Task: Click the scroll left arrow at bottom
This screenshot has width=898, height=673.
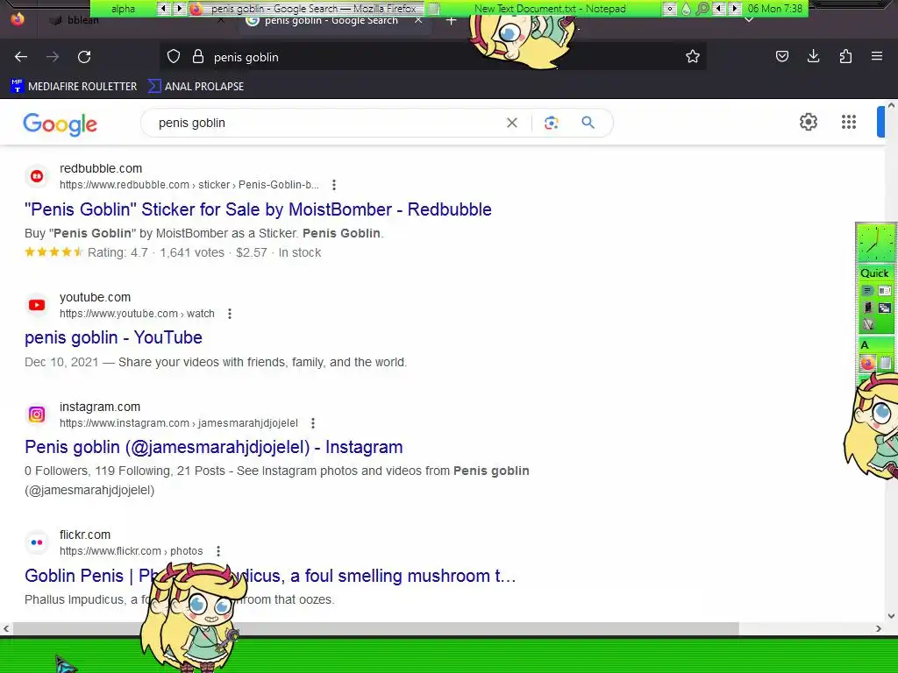Action: pos(6,629)
